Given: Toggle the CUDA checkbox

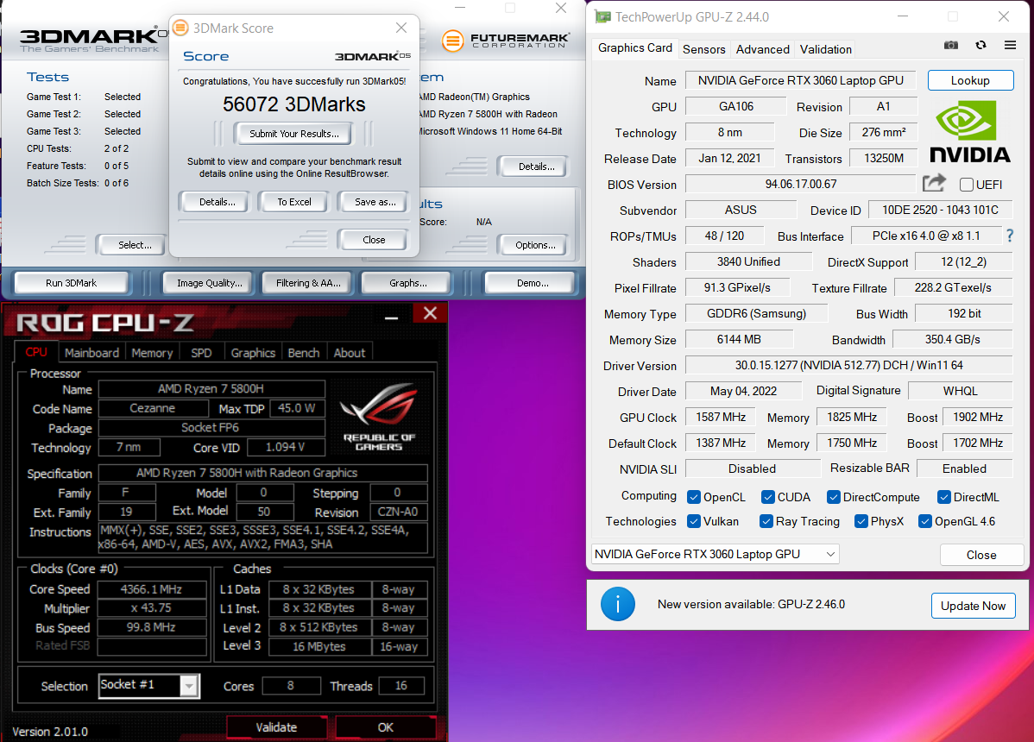Looking at the screenshot, I should point(767,497).
